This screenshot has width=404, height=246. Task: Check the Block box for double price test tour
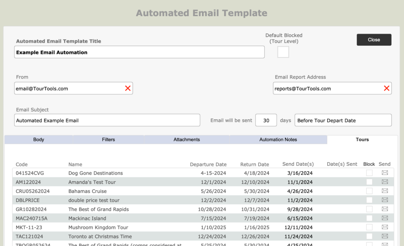[x=369, y=200]
